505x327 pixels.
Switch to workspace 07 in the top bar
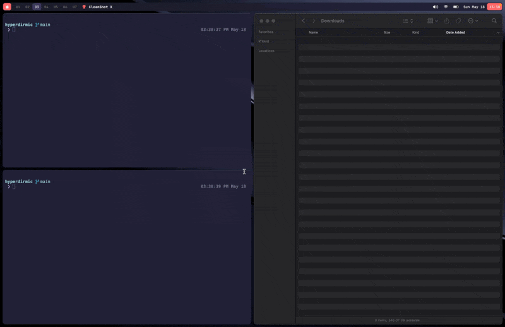pos(74,7)
